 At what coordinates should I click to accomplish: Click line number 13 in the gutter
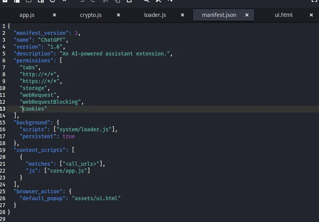[x=3, y=109]
